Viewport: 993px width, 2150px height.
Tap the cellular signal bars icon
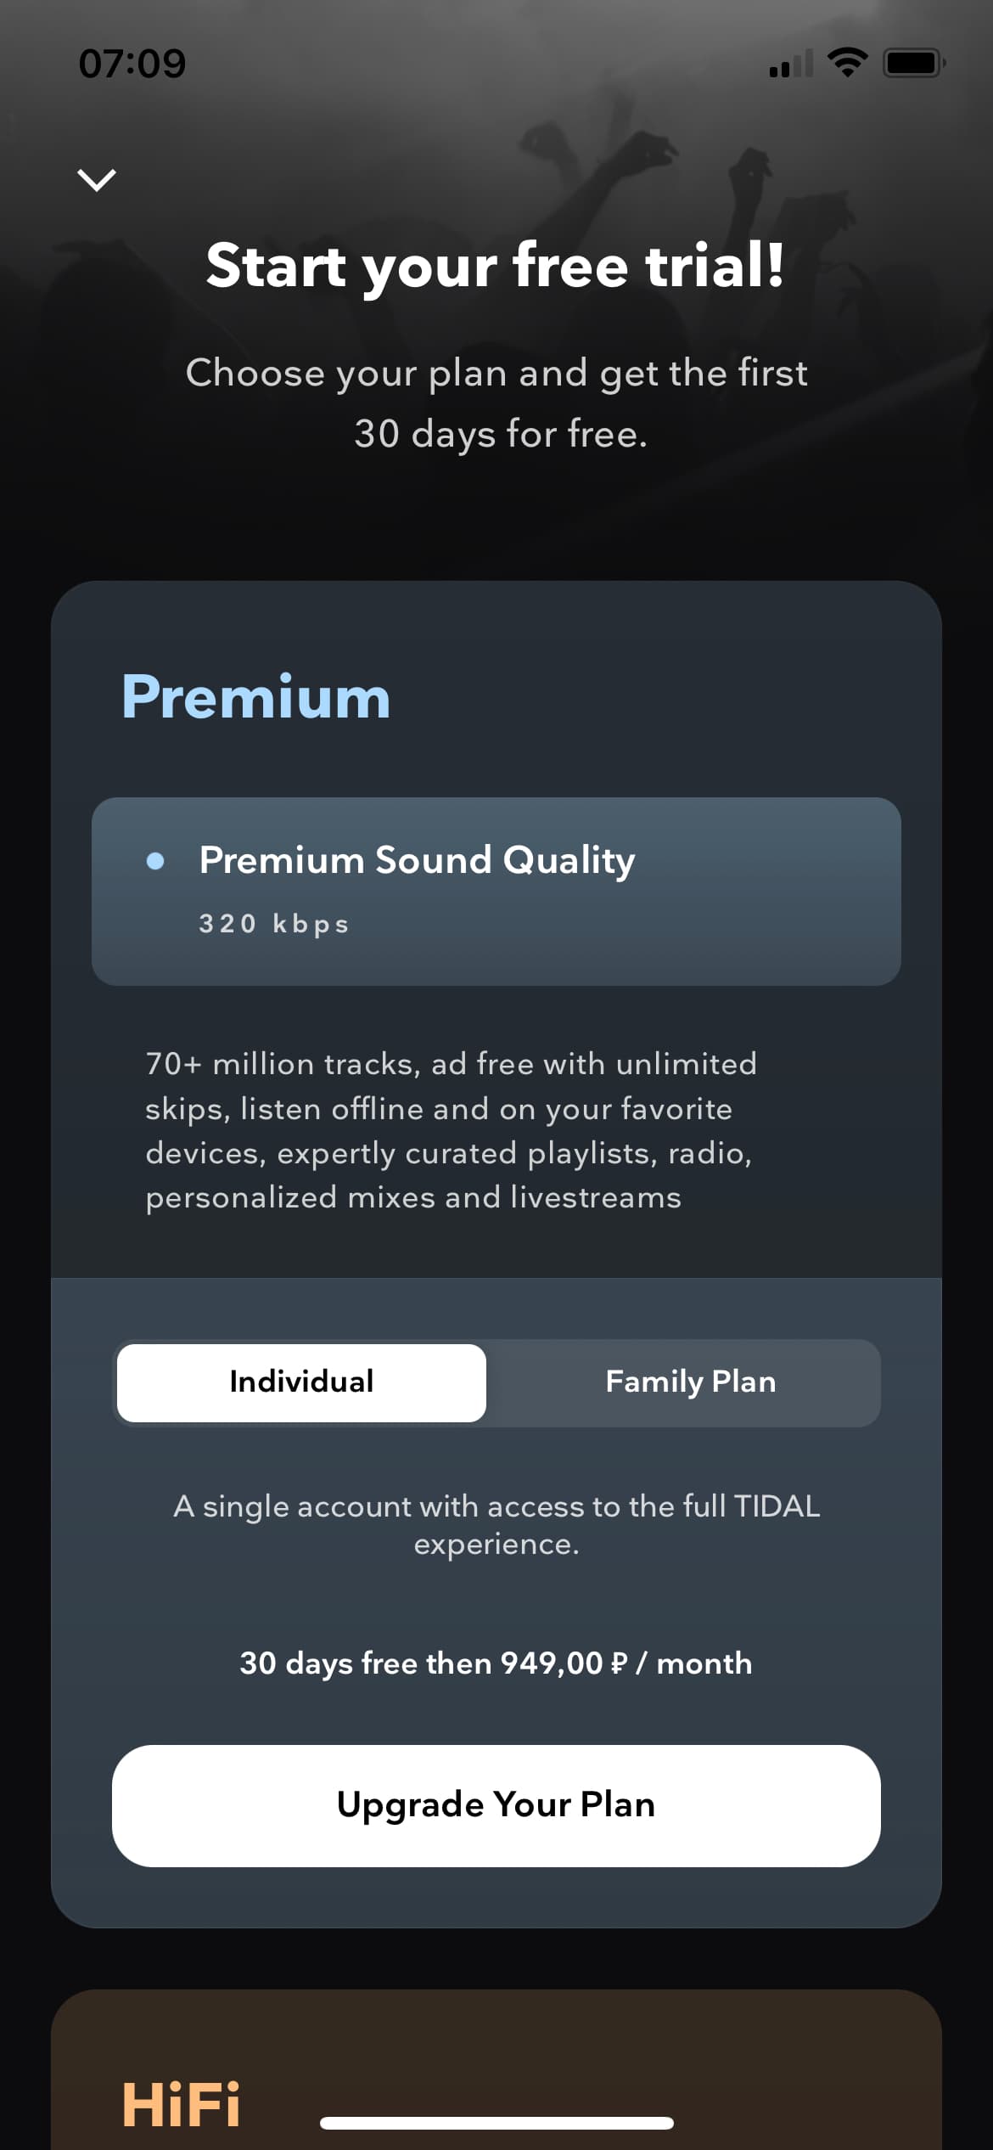(791, 64)
